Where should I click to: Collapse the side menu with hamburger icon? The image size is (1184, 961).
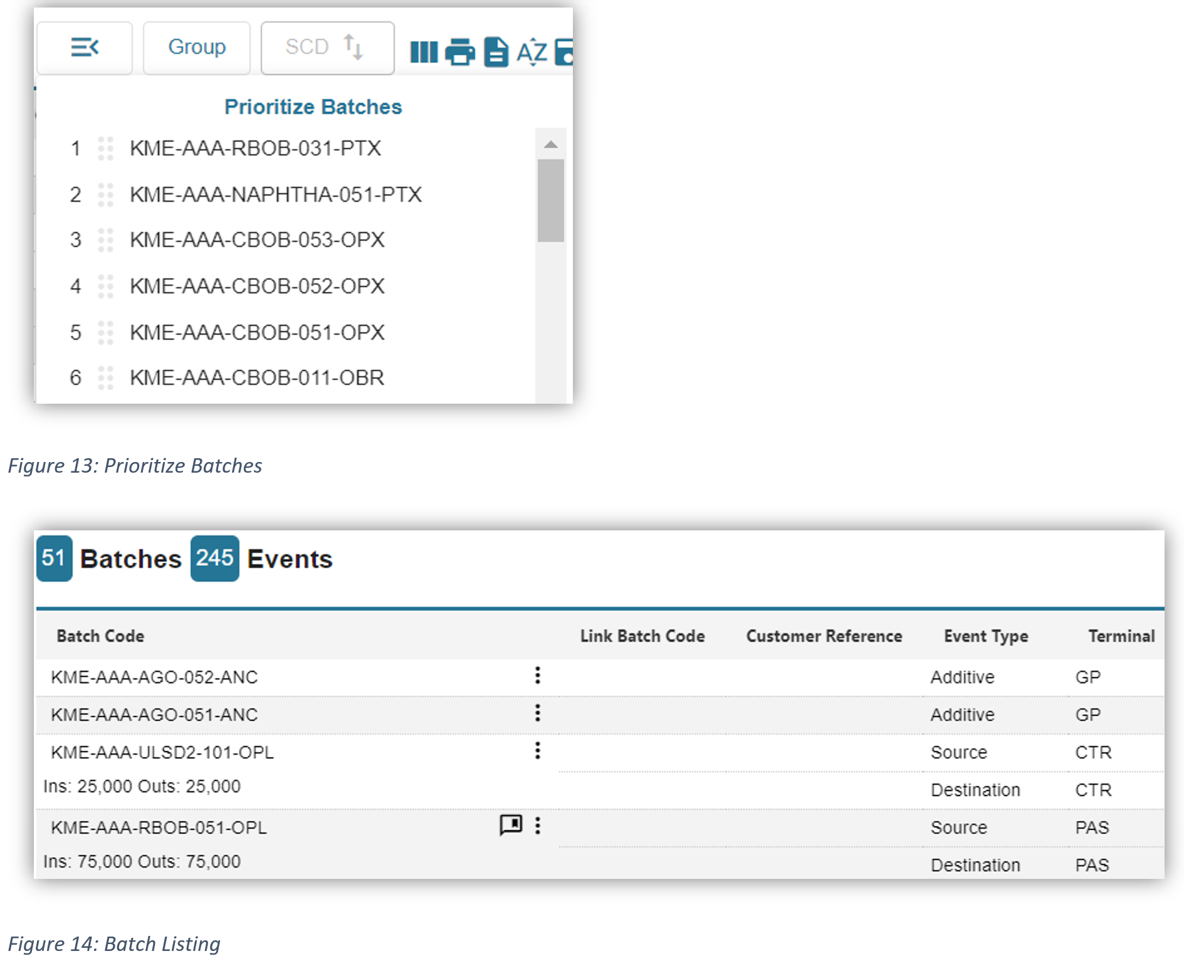(x=85, y=48)
